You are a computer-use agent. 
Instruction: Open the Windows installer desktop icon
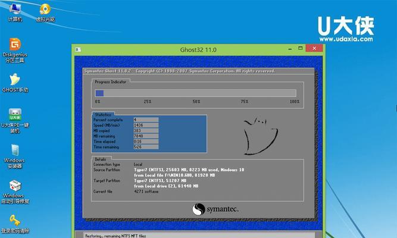coord(15,156)
